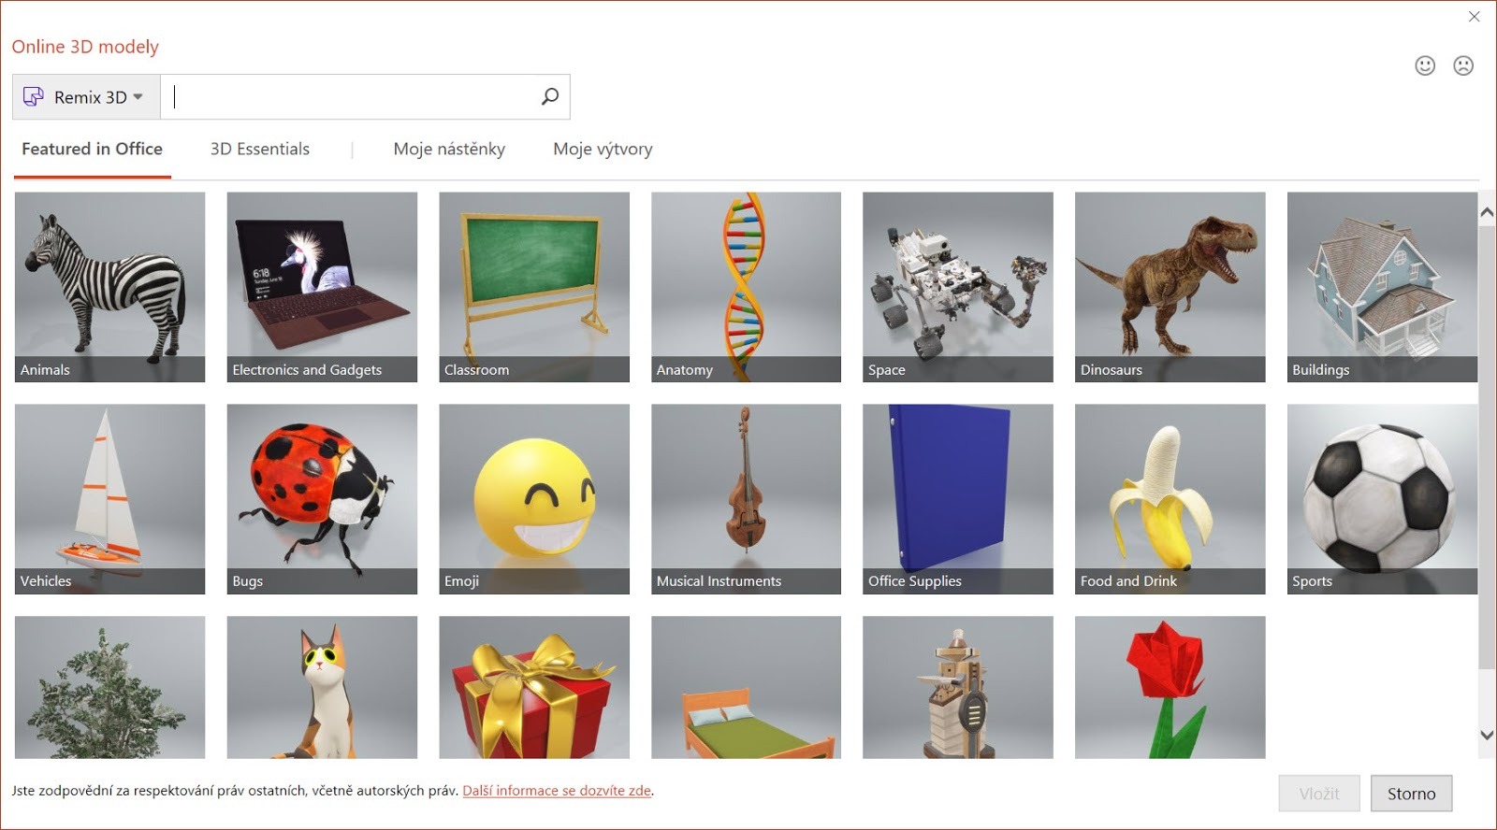The width and height of the screenshot is (1497, 830).
Task: Open the Anatomy DNA category
Action: 746,286
